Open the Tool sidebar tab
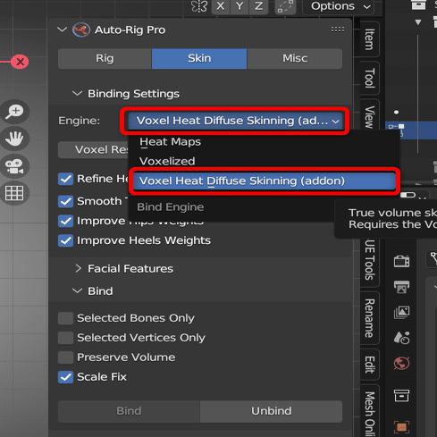The height and width of the screenshot is (437, 437). (369, 78)
